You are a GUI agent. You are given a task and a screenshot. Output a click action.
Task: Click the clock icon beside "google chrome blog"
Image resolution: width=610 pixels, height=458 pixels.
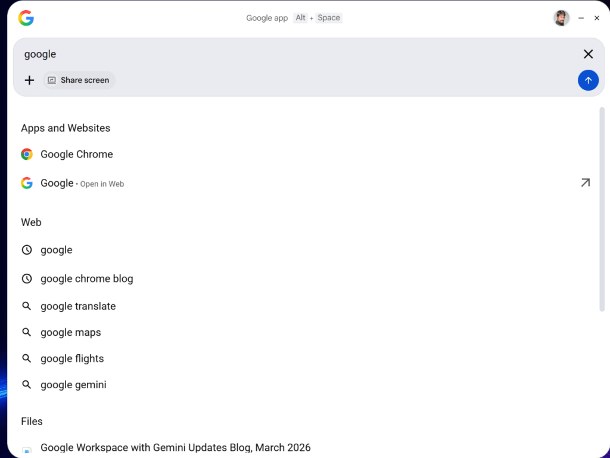coord(27,278)
